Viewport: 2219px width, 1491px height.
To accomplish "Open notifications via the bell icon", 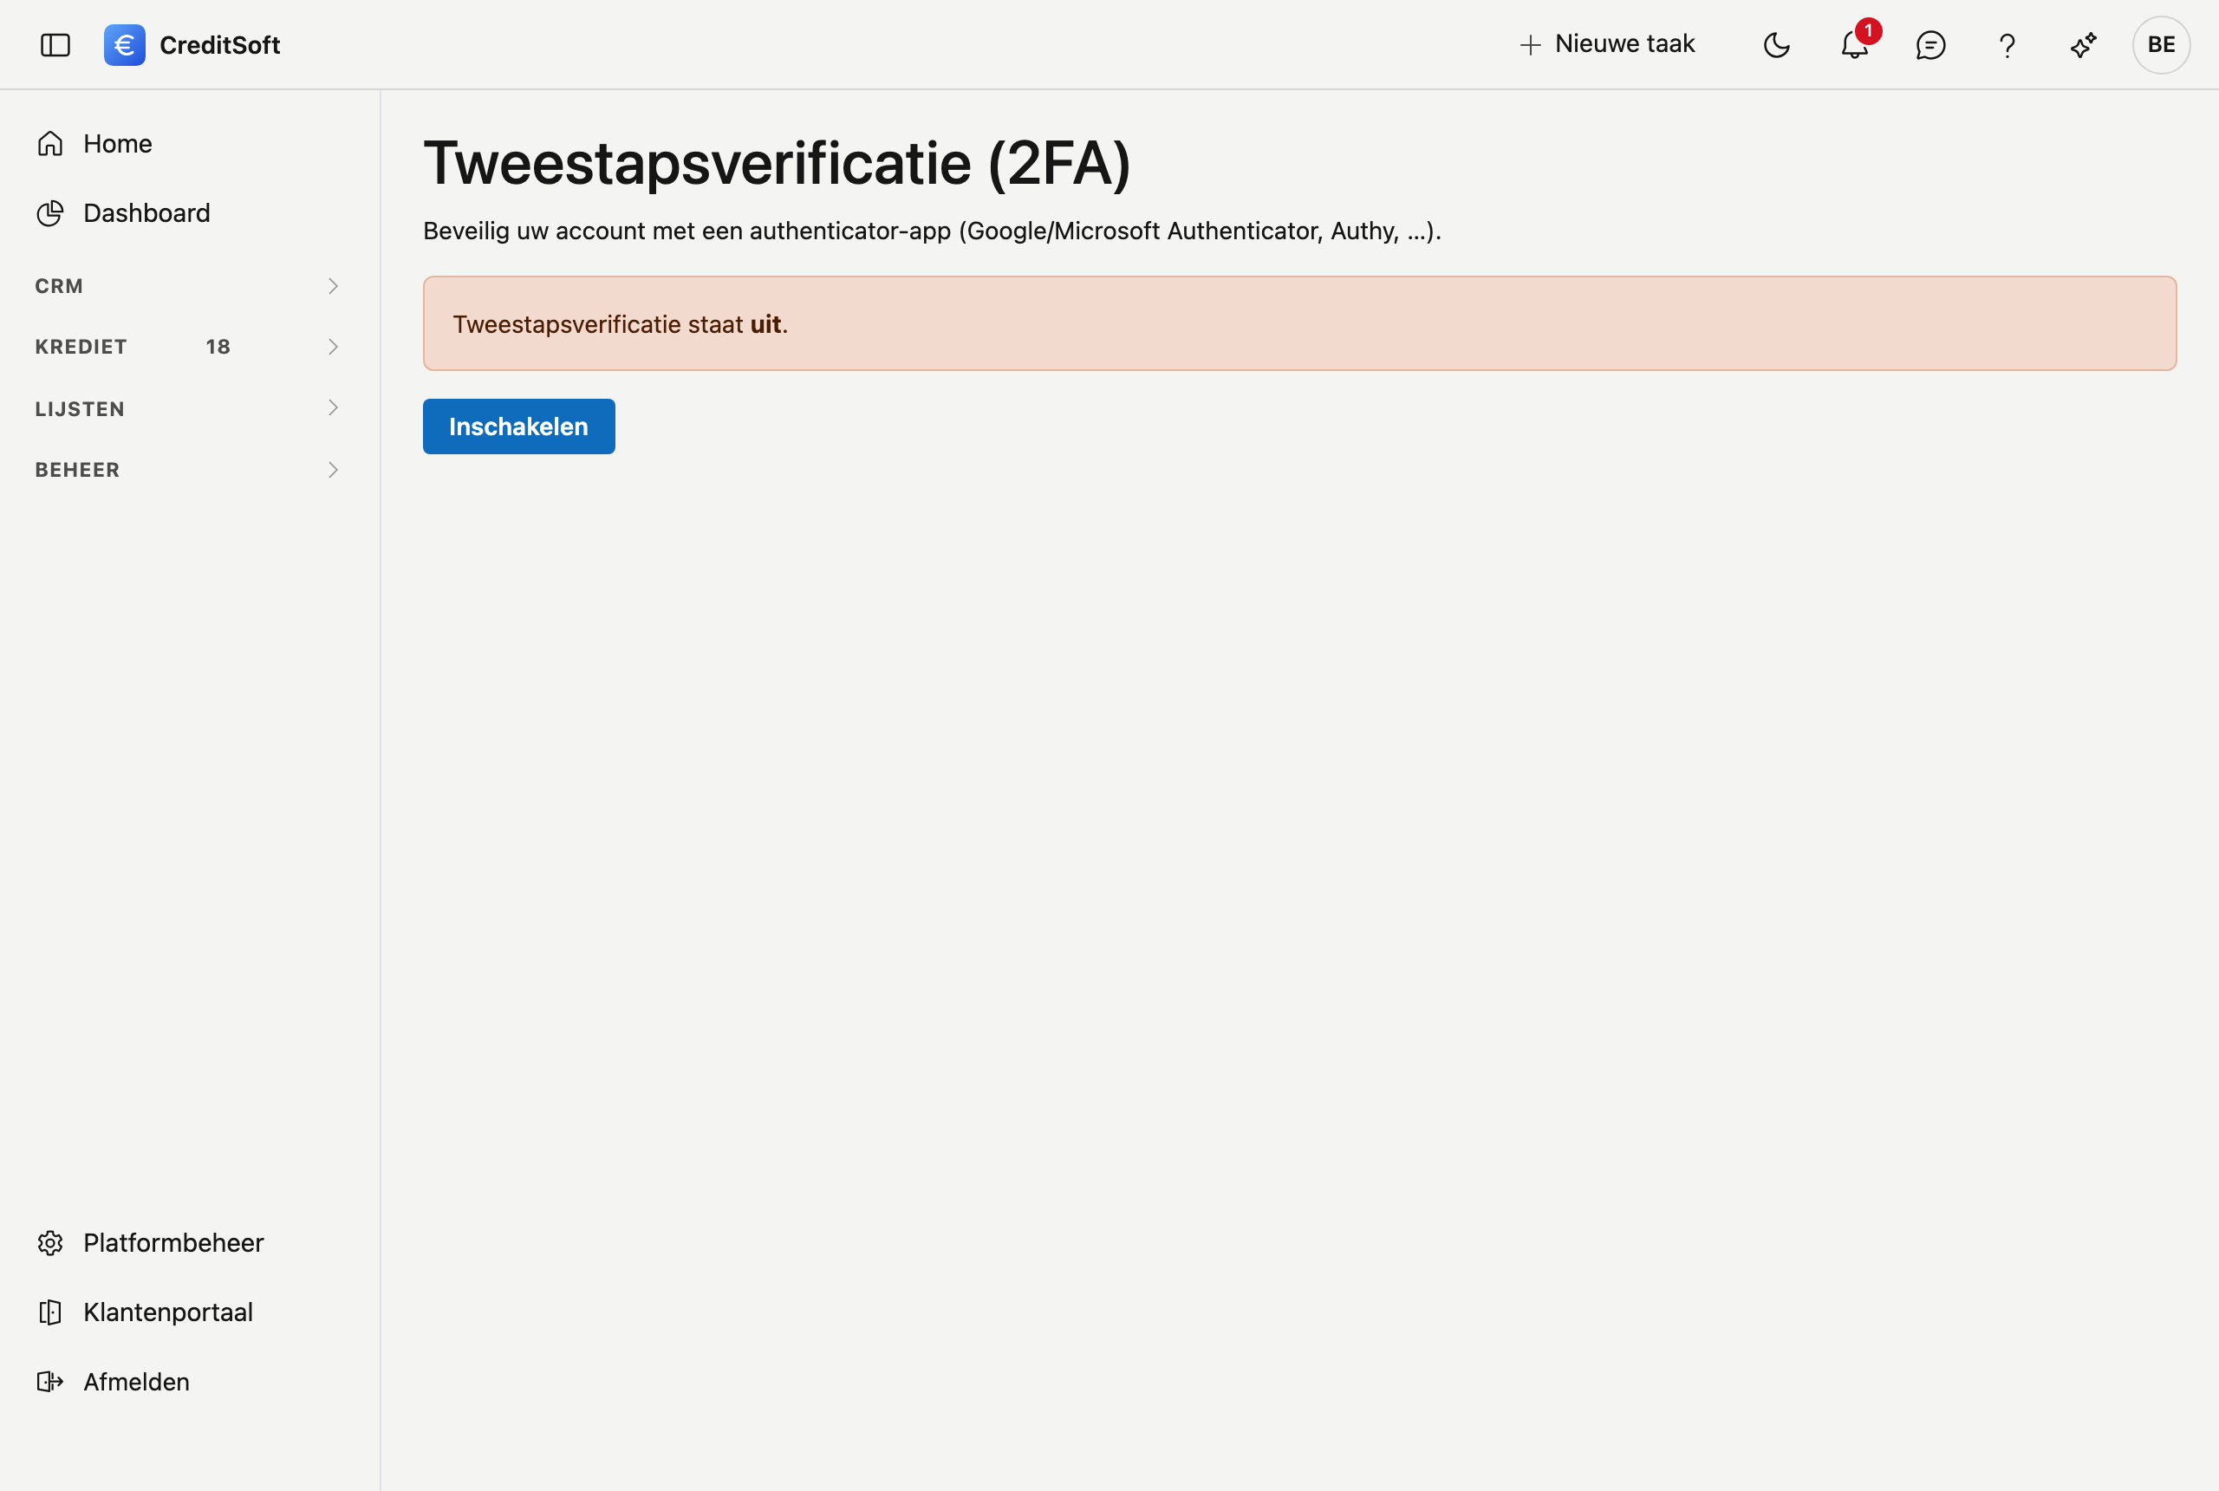I will point(1854,45).
